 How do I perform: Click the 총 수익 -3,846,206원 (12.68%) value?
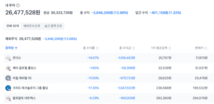pyautogui.click(x=110, y=13)
